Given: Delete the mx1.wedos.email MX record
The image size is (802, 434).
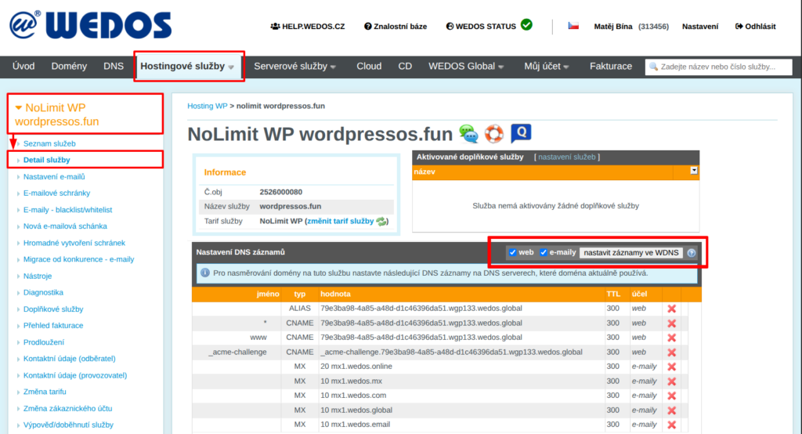Looking at the screenshot, I should pos(671,425).
